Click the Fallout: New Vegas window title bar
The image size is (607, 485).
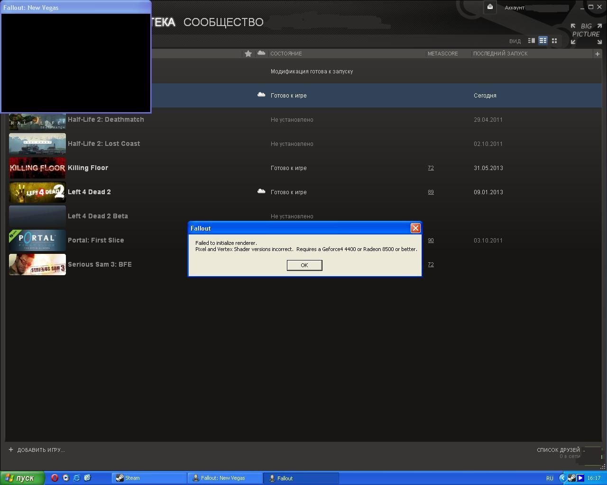coord(76,8)
